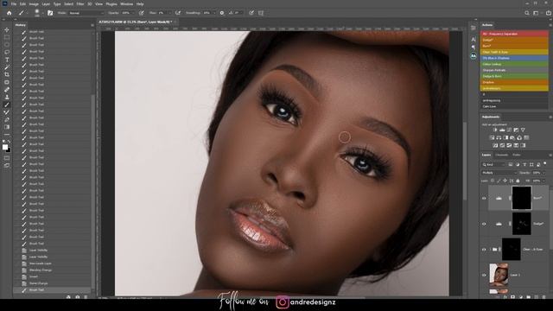Switch to the Channels tab

501,155
